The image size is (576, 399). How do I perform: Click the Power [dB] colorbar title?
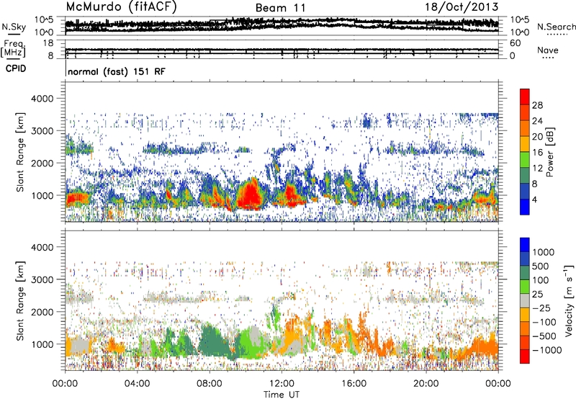[x=549, y=152]
